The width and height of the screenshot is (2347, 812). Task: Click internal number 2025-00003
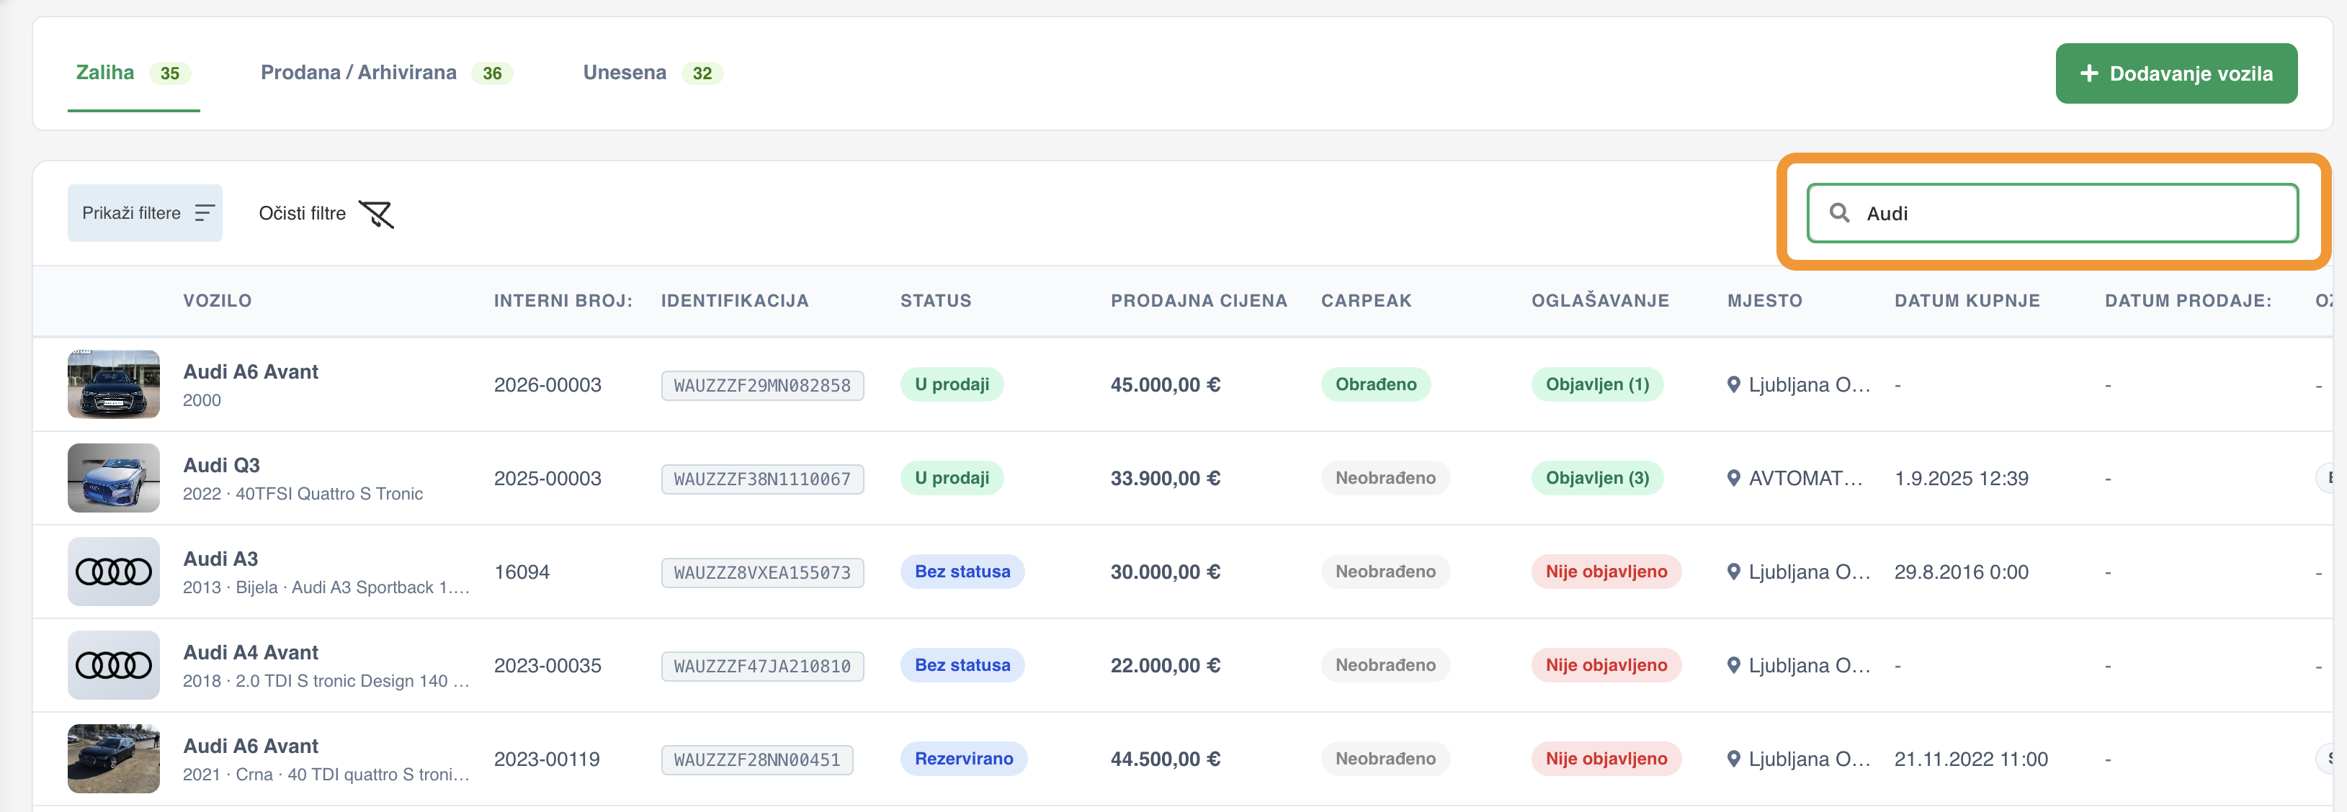point(547,479)
